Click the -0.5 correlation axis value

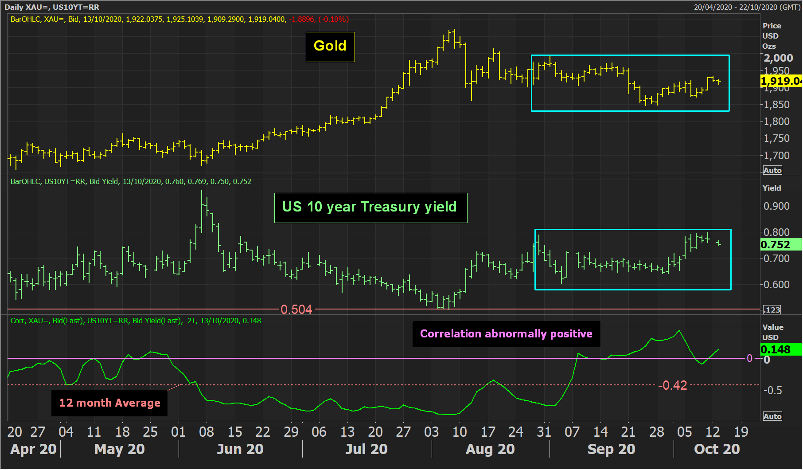click(x=772, y=390)
